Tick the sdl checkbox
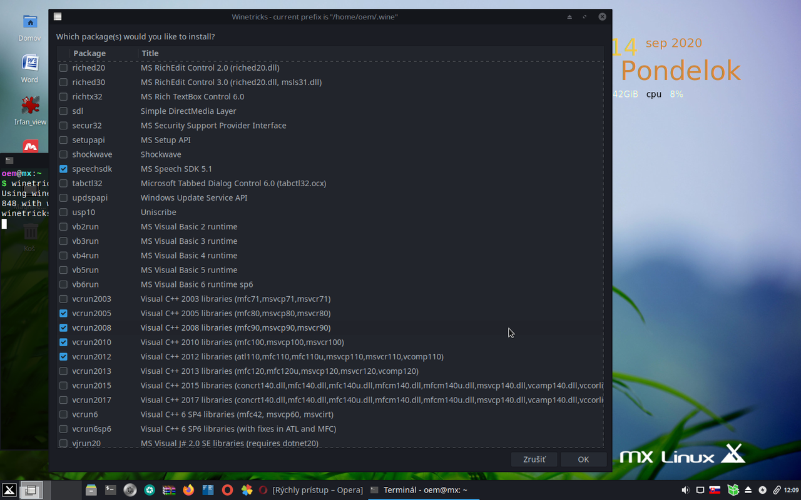This screenshot has width=801, height=500. pos(63,111)
